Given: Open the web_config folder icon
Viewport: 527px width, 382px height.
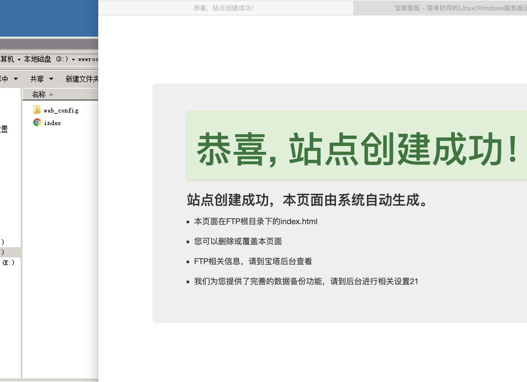Looking at the screenshot, I should click(x=37, y=110).
